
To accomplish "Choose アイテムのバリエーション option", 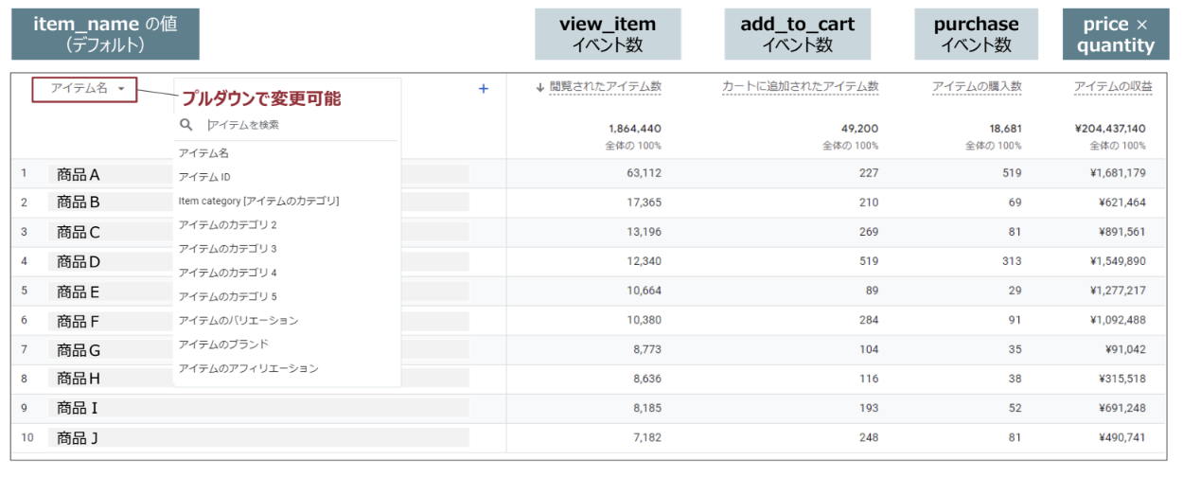I will click(238, 321).
